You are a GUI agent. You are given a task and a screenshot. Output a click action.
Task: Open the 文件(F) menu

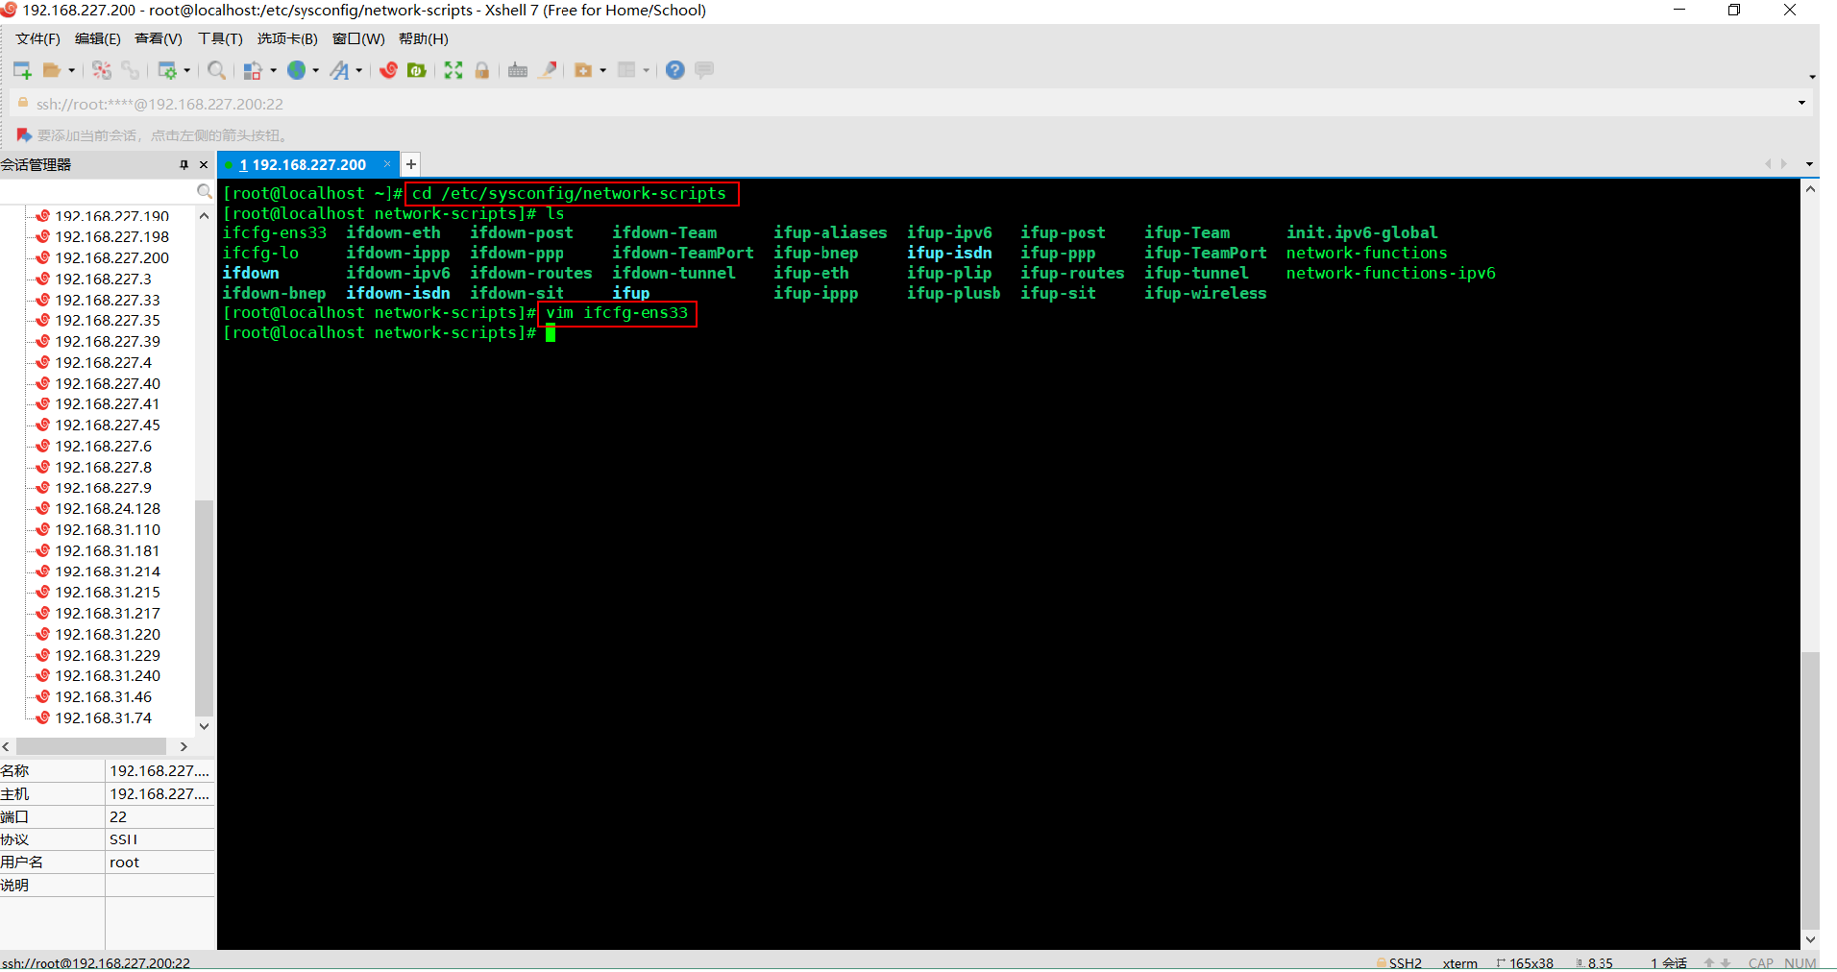[x=37, y=38]
